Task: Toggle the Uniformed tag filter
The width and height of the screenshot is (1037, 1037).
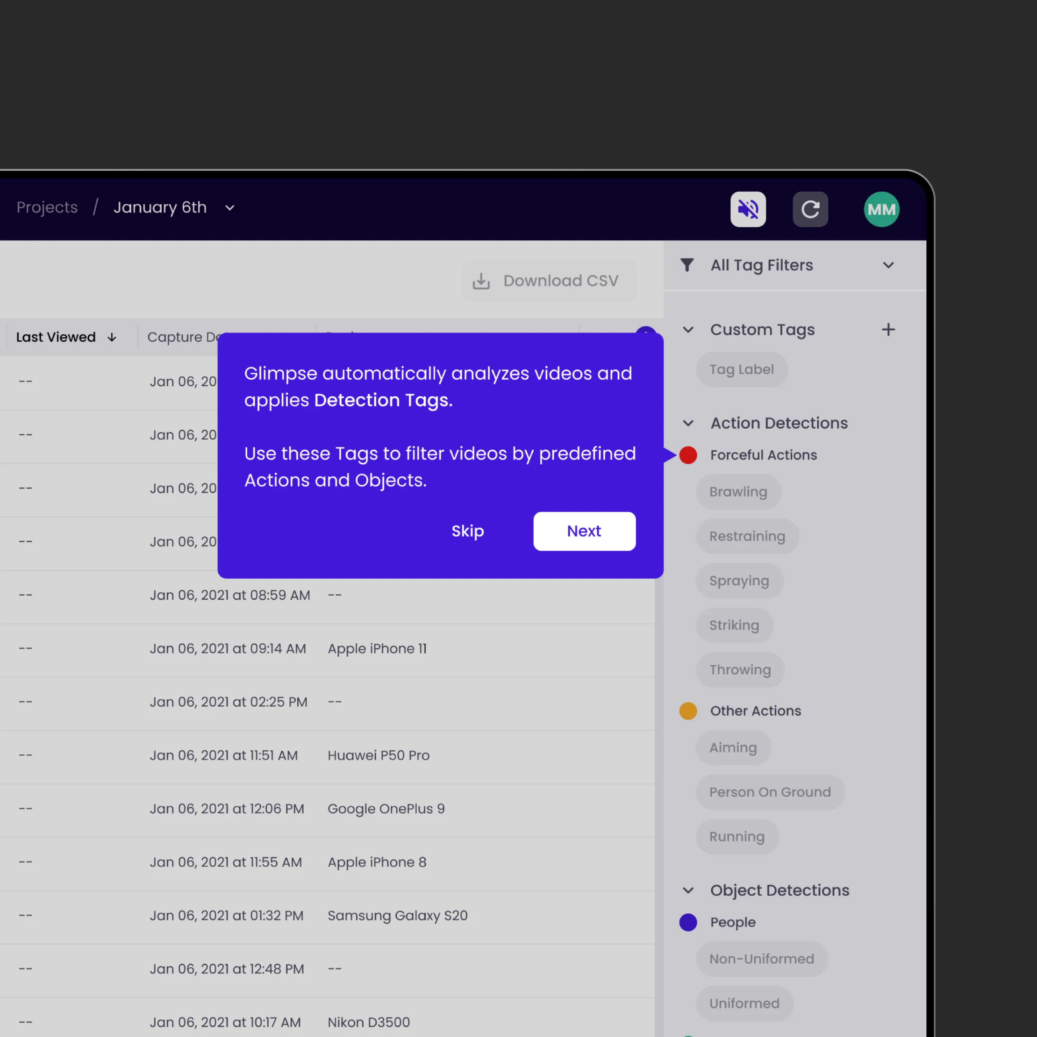Action: point(744,1004)
